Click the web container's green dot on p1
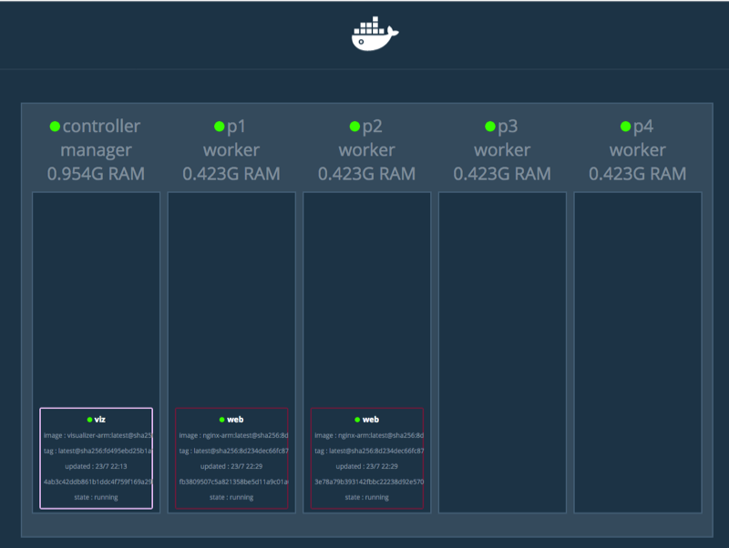 coord(223,420)
